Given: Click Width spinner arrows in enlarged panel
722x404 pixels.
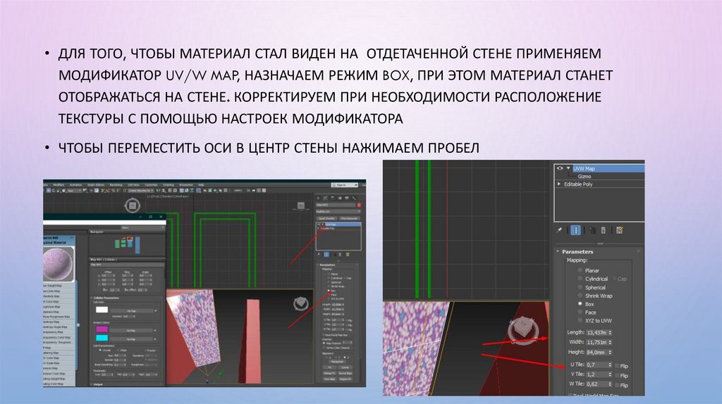Looking at the screenshot, I should pyautogui.click(x=611, y=342).
